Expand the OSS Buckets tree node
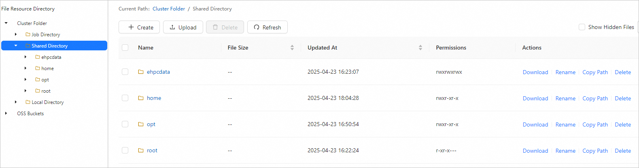 tap(6, 114)
